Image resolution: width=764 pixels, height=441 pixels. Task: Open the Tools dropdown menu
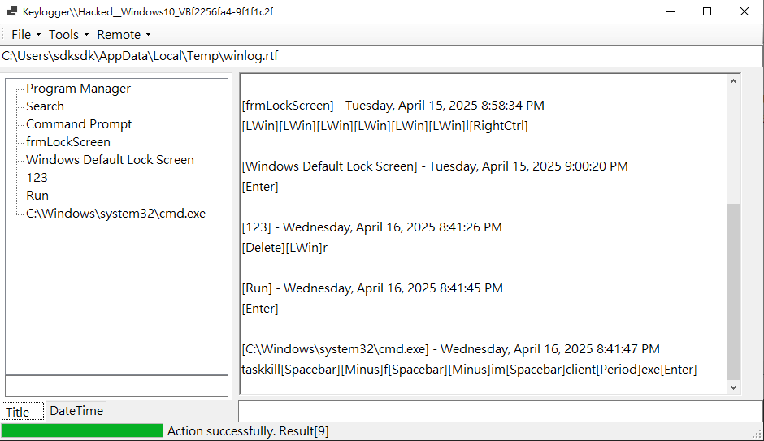68,35
